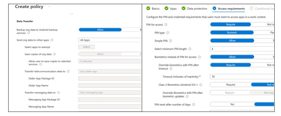Go to the Data protection step tab
Screen dimensions: 281x116
point(194,9)
